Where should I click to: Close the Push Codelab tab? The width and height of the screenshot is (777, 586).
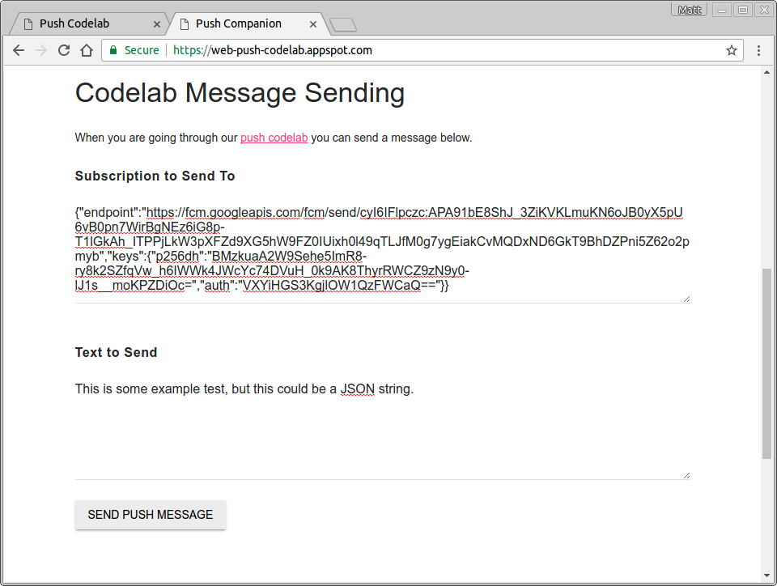tap(157, 24)
